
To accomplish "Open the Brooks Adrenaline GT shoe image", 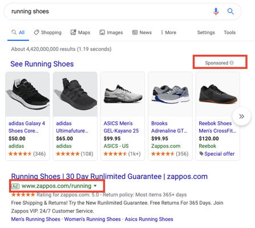I will pyautogui.click(x=170, y=94).
